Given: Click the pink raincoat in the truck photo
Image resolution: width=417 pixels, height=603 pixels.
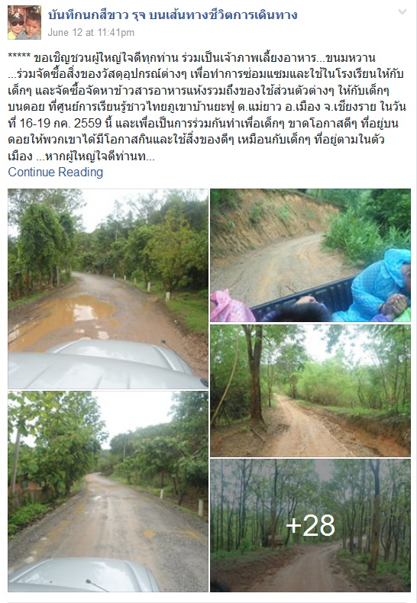Looking at the screenshot, I should (231, 308).
